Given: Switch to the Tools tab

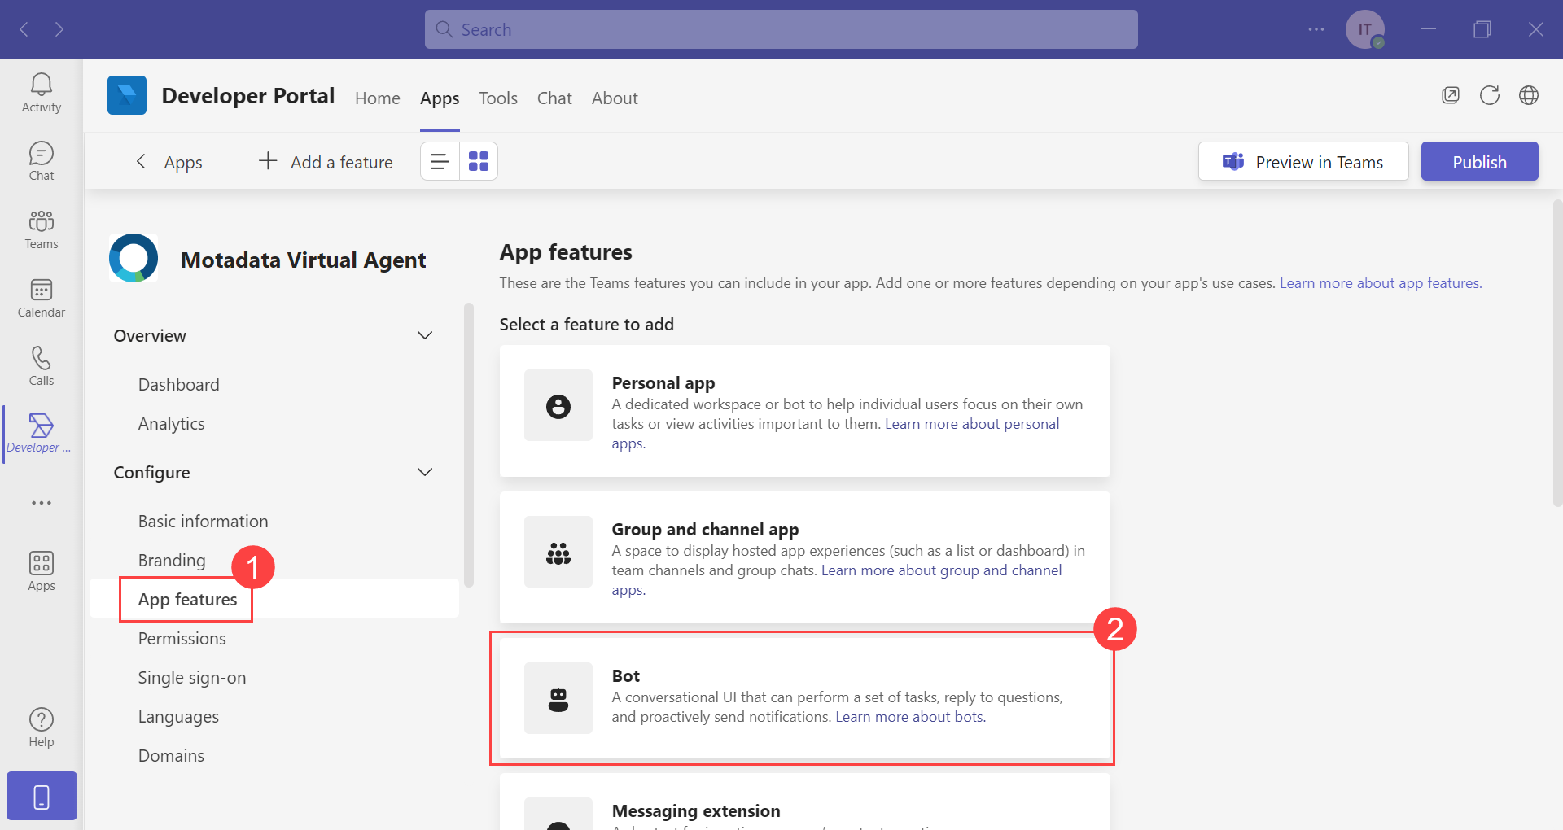Looking at the screenshot, I should [x=497, y=98].
